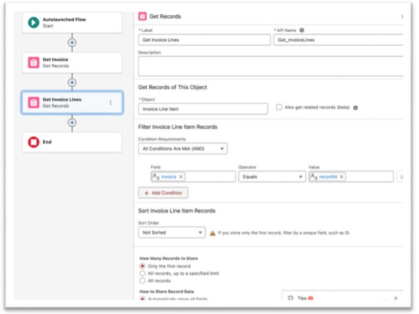Enable Also get related records checkbox
Screen dimensions: 419x314
click(279, 107)
